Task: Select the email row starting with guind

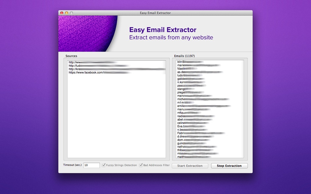Action: [210, 143]
